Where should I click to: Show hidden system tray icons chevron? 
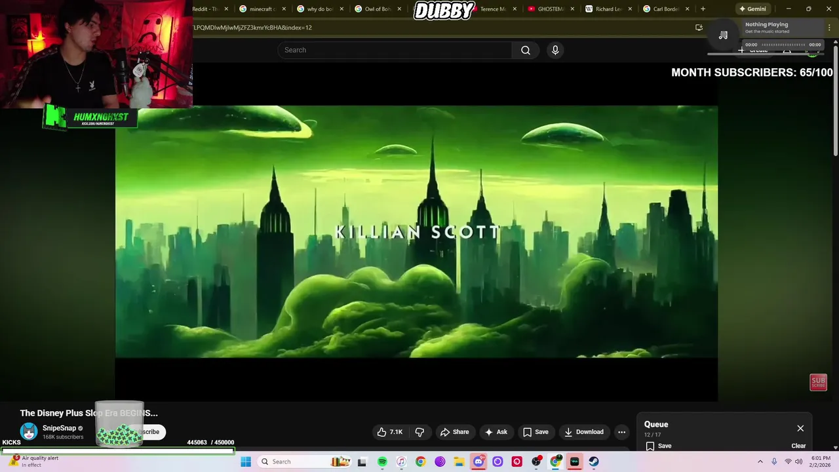[761, 462]
